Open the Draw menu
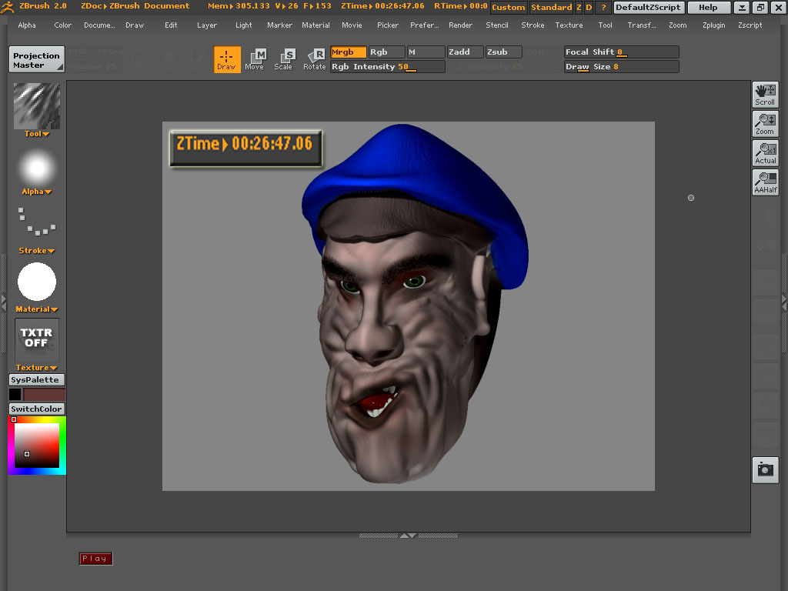The width and height of the screenshot is (788, 591). pyautogui.click(x=135, y=25)
